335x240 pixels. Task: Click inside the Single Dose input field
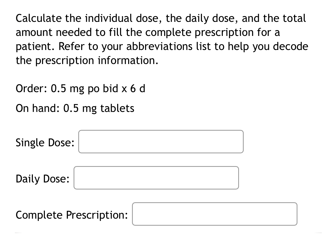(161, 141)
